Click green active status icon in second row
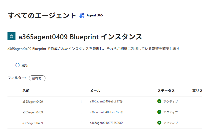The height and width of the screenshot is (140, 202). 159,112
